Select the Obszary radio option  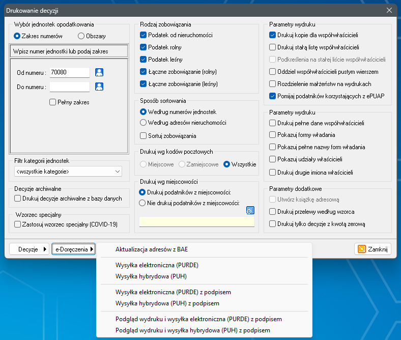click(81, 36)
